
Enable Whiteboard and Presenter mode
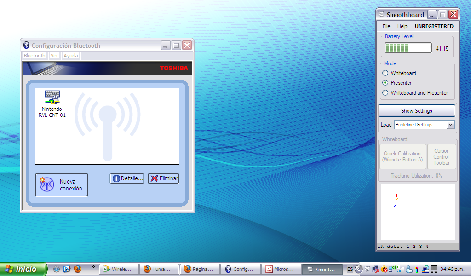click(385, 93)
